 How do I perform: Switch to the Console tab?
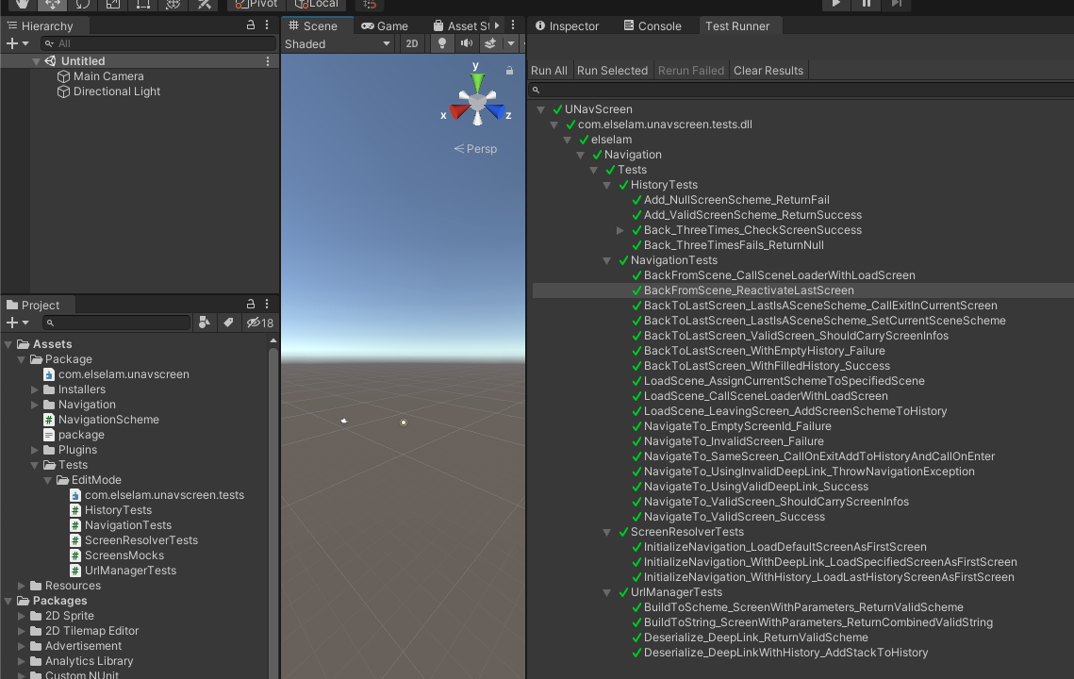tap(653, 26)
